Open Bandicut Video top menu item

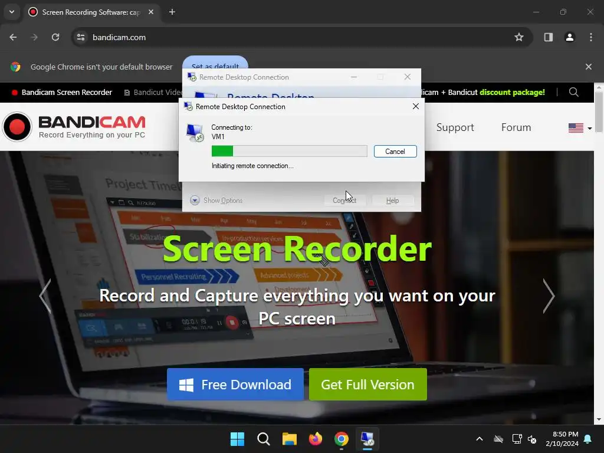(x=153, y=93)
